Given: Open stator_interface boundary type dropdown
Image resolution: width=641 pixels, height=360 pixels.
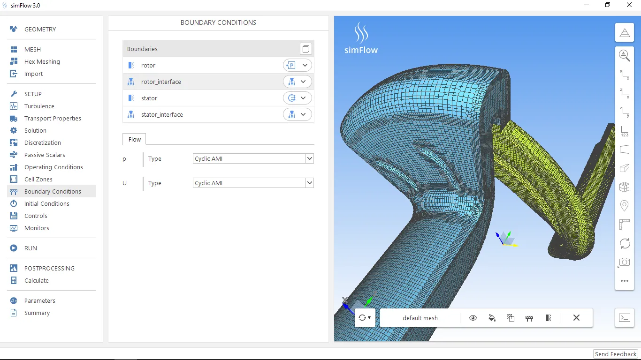Looking at the screenshot, I should [x=298, y=114].
